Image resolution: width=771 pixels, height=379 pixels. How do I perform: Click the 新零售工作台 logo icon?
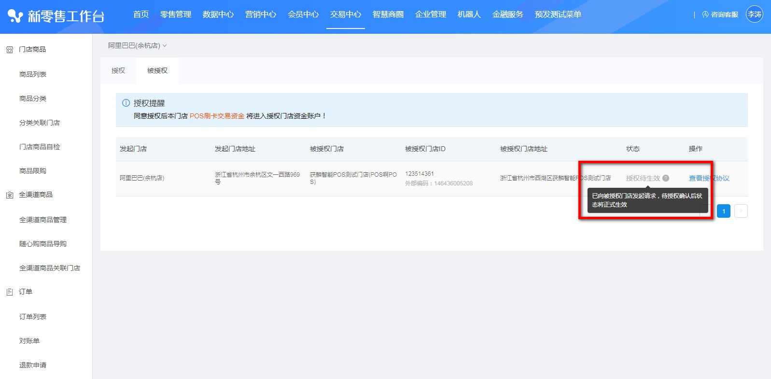[x=15, y=16]
